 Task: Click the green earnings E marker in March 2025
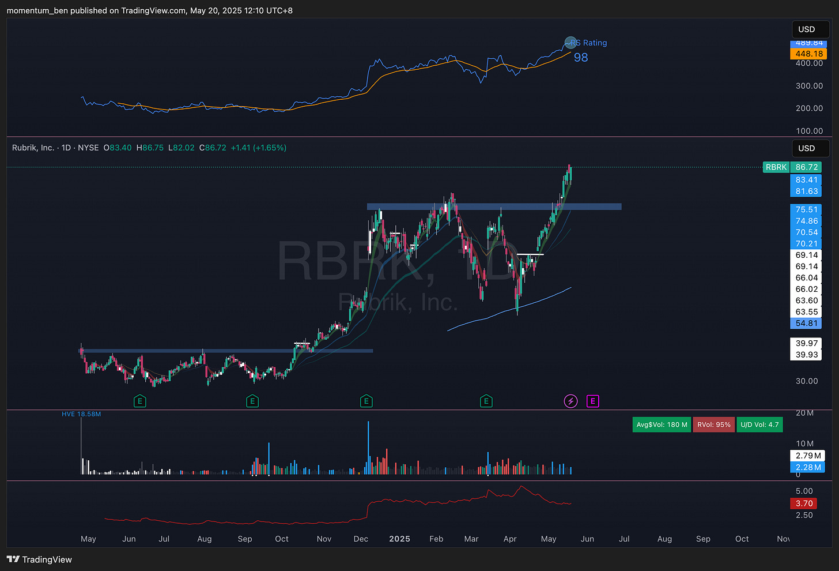pyautogui.click(x=486, y=401)
